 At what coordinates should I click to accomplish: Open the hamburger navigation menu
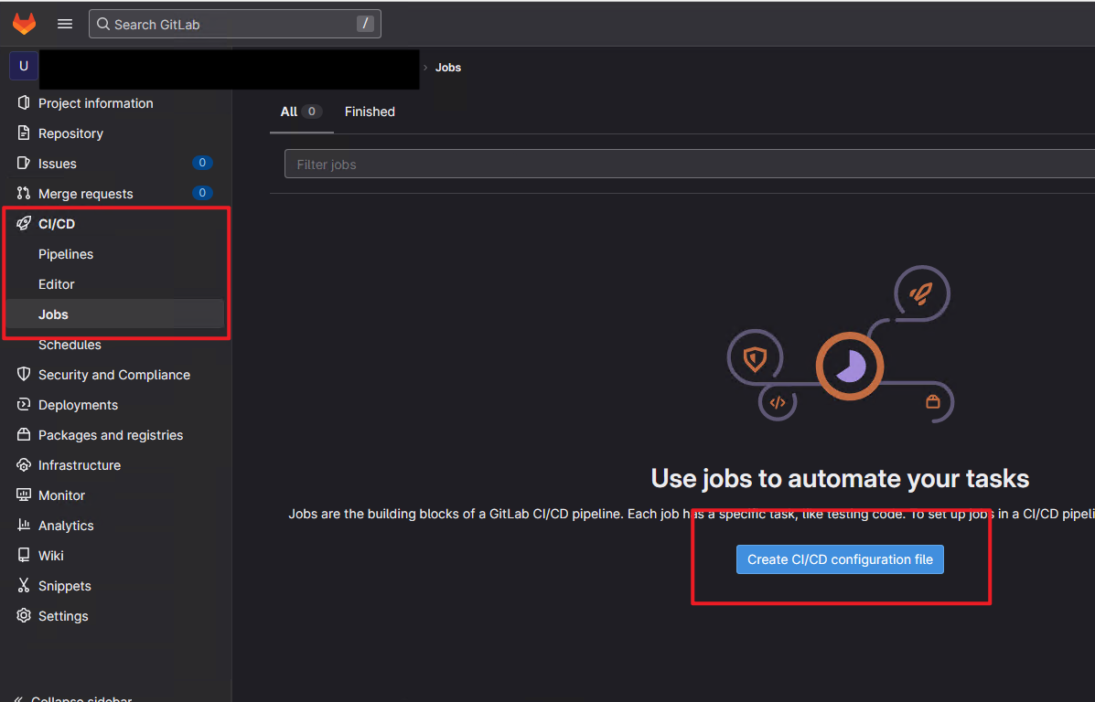(65, 24)
